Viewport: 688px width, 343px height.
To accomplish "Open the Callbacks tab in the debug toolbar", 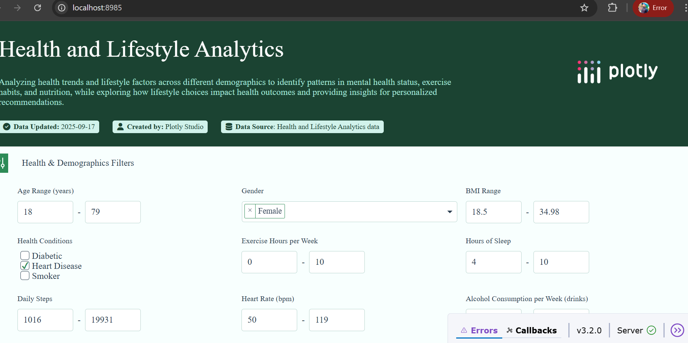I will 532,330.
